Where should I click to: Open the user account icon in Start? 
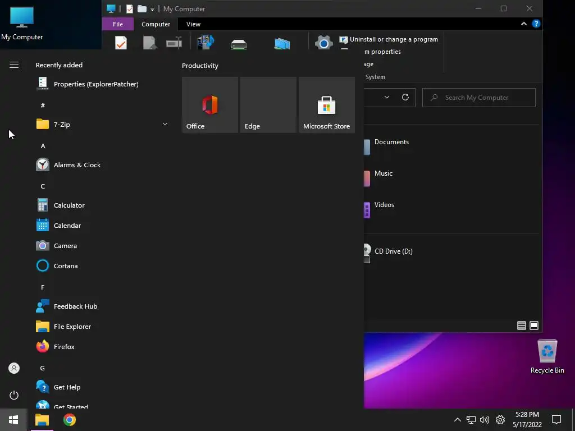click(14, 368)
